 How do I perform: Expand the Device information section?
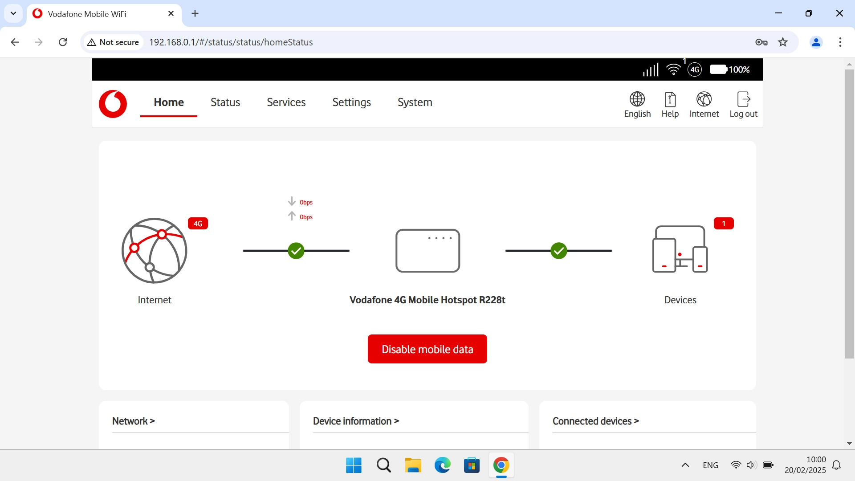(x=356, y=421)
